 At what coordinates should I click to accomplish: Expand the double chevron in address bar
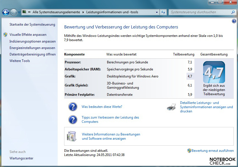point(29,12)
